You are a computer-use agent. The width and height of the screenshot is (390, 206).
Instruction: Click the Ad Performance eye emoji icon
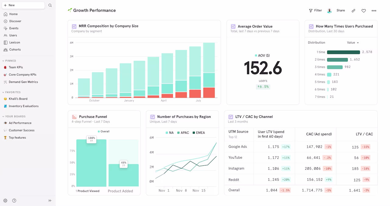tap(5, 123)
